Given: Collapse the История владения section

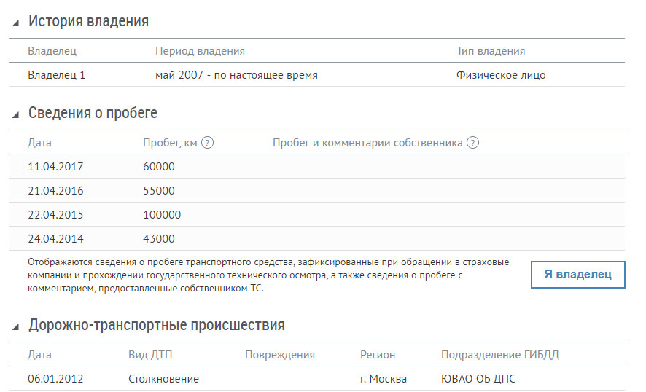Looking at the screenshot, I should point(15,23).
